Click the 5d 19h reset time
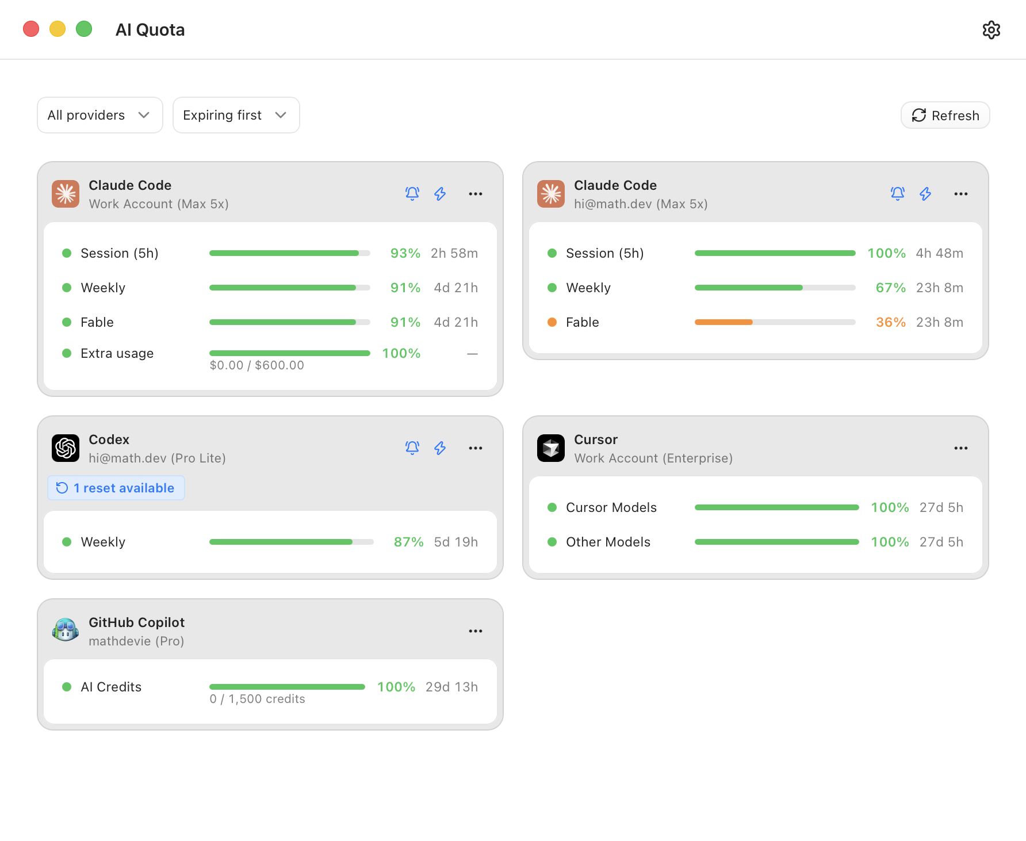1026x841 pixels. [x=456, y=542]
